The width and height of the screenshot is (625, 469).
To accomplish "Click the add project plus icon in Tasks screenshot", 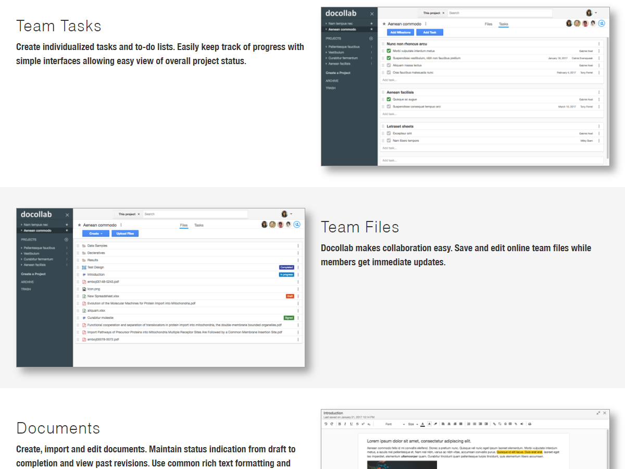I will point(371,39).
